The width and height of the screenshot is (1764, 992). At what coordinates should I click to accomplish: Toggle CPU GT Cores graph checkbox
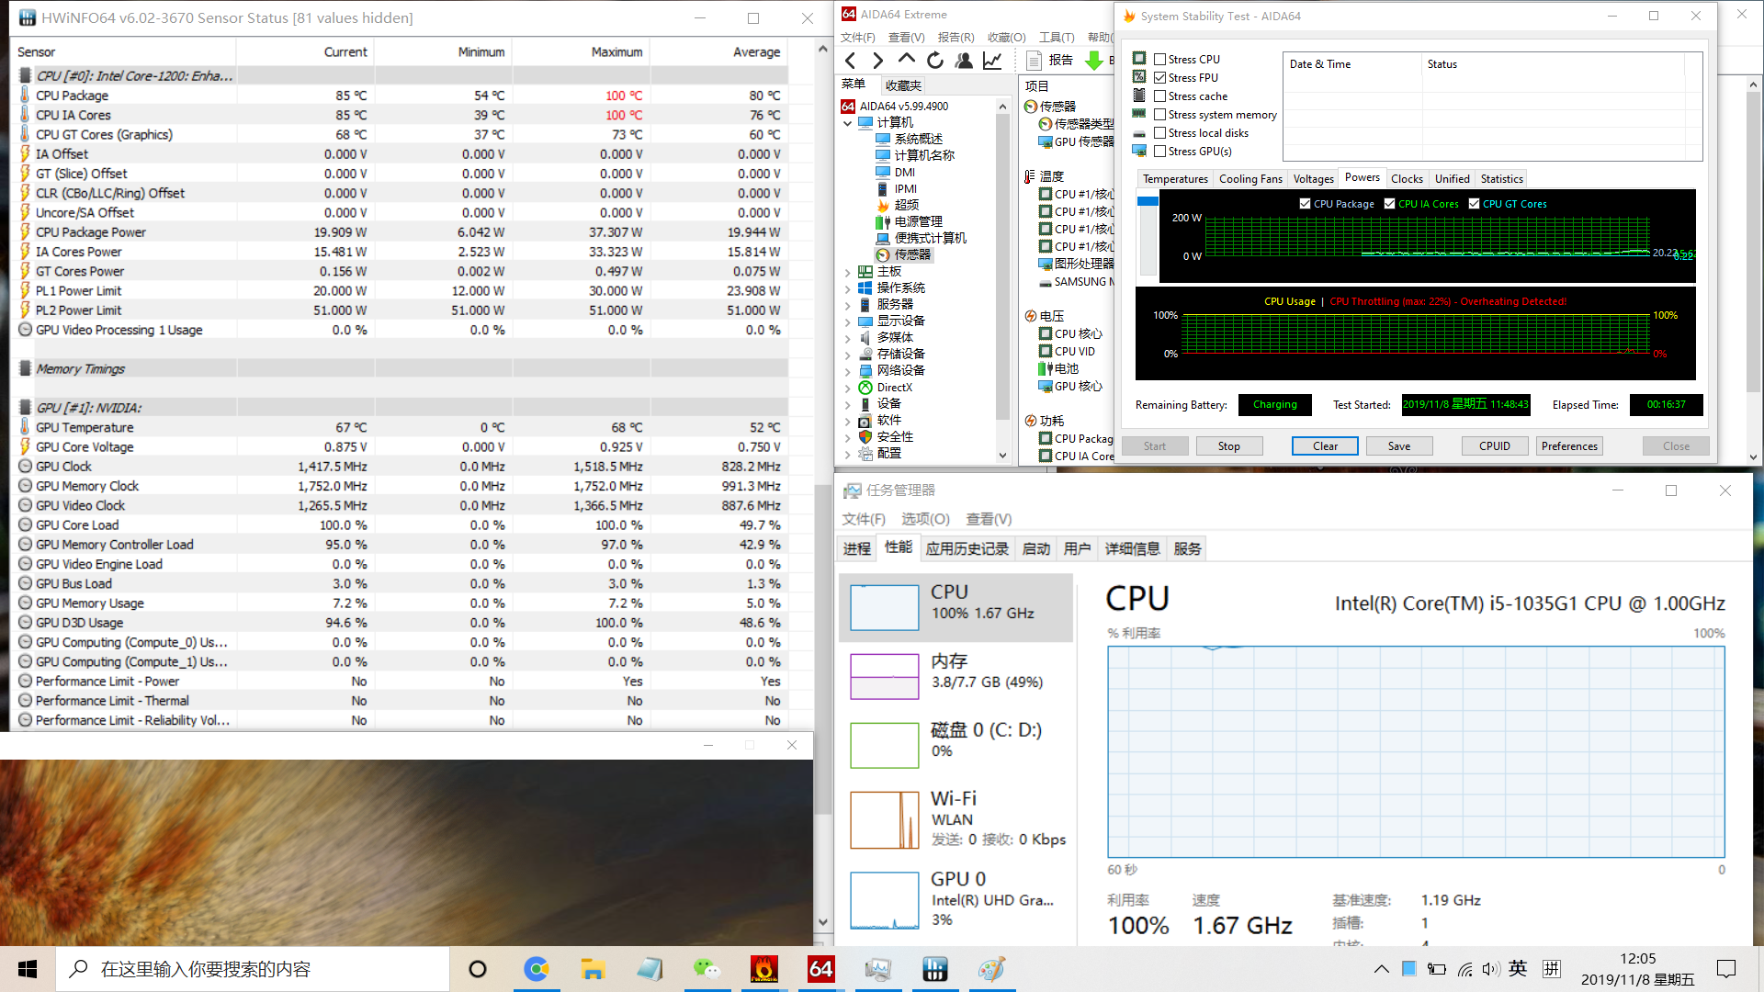1474,204
